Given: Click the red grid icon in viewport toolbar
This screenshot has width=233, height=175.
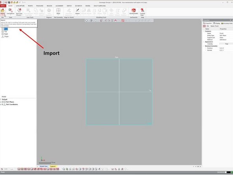Looking at the screenshot, I should 123,20.
